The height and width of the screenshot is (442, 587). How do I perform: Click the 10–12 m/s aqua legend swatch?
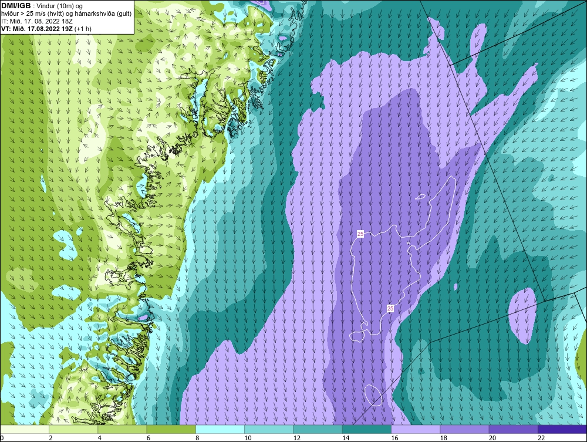[269, 429]
